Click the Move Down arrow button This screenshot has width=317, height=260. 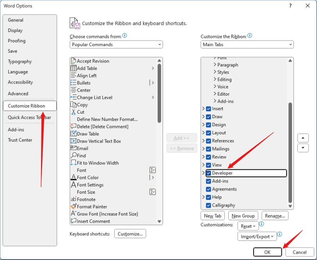[x=303, y=148]
